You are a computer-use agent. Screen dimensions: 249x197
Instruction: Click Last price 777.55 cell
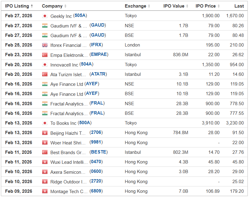pos(237,113)
